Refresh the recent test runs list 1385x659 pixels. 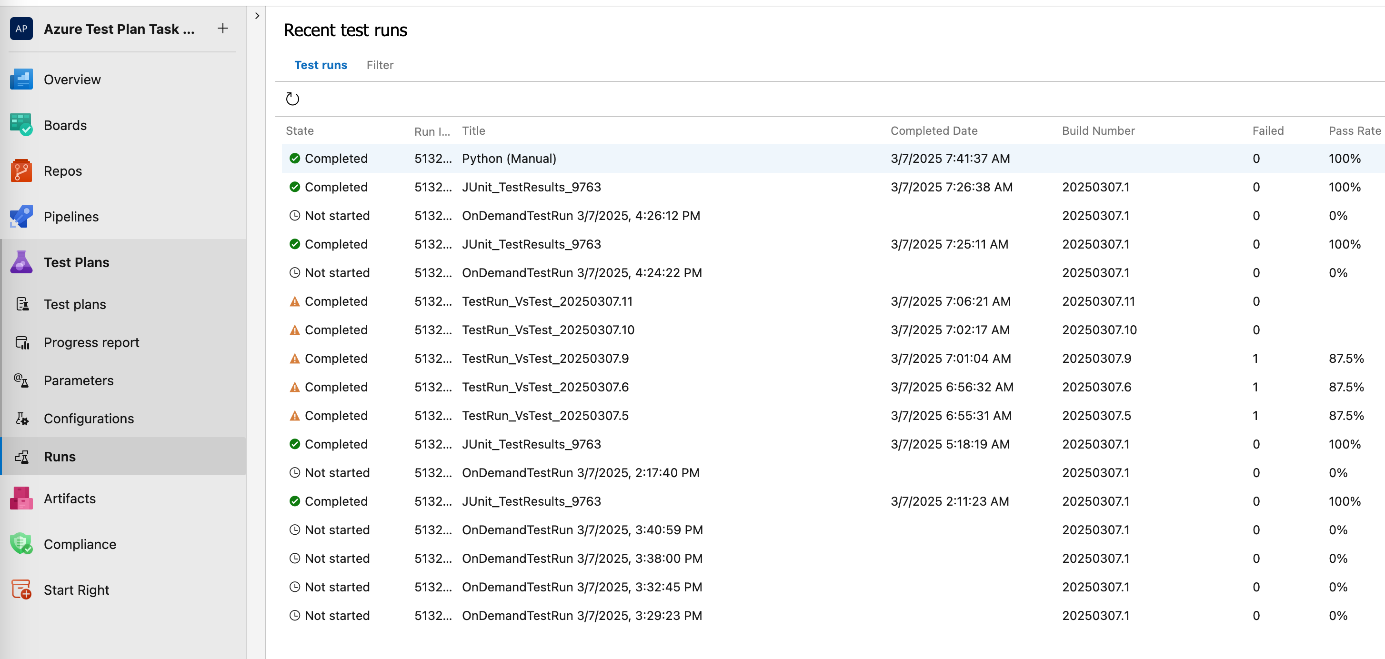point(293,99)
